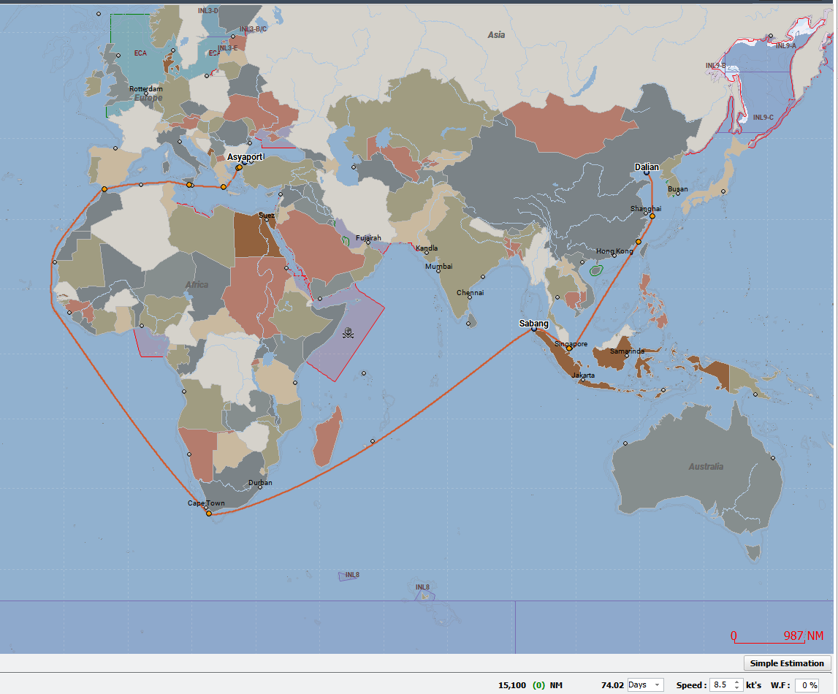Click the 74.02 duration value
838x694 pixels.
tap(612, 685)
